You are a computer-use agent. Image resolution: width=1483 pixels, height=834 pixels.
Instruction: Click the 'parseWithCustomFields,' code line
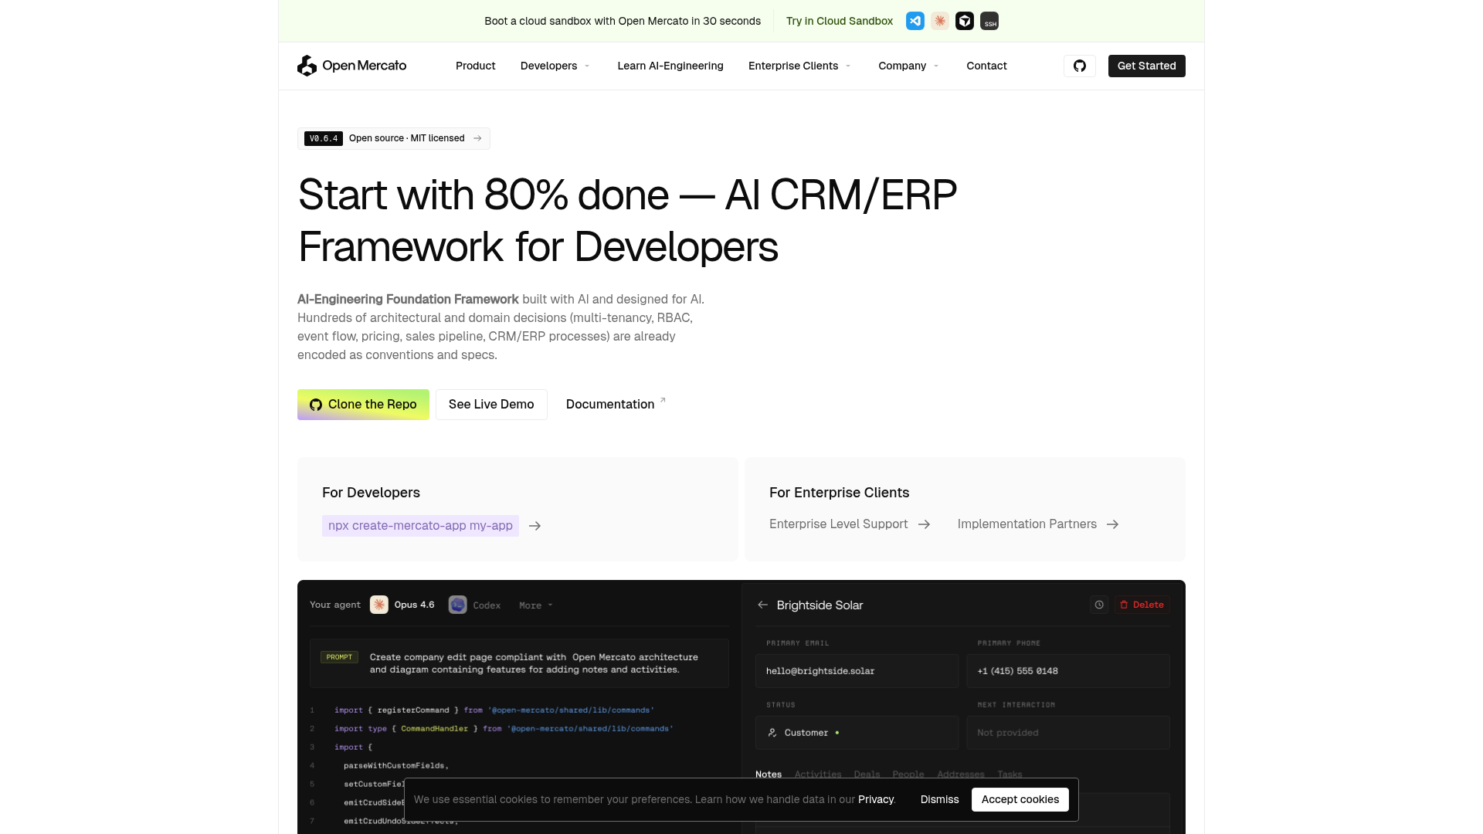[396, 765]
